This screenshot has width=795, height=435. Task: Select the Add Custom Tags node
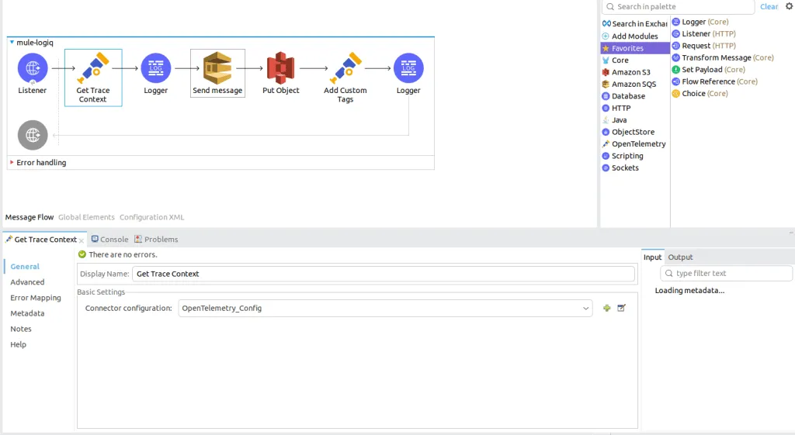coord(345,69)
